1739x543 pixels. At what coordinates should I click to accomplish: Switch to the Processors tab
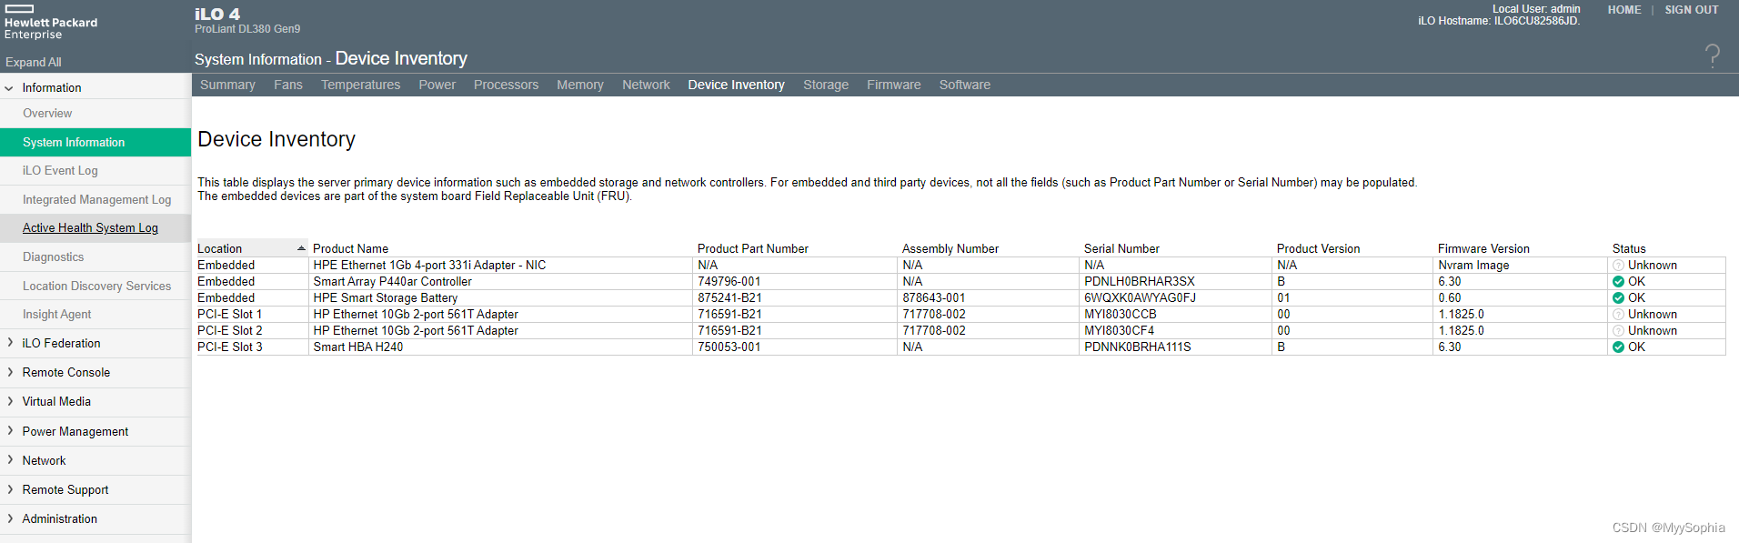point(506,85)
